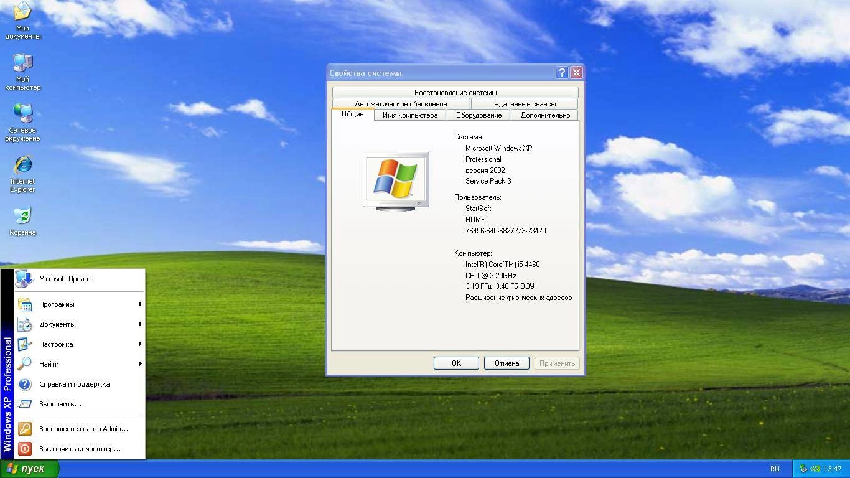Click the Документы icon in Start menu
Screen dimensions: 850x478
pos(25,324)
